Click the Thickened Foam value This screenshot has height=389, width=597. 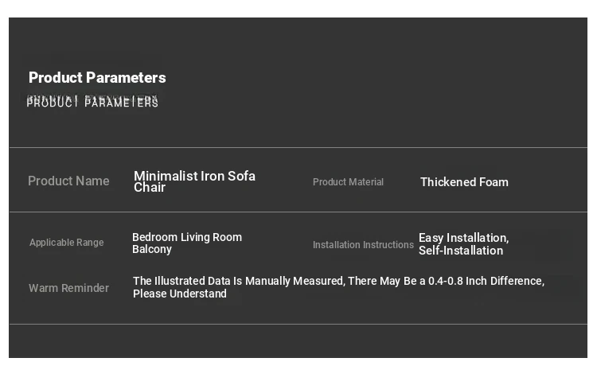click(464, 182)
